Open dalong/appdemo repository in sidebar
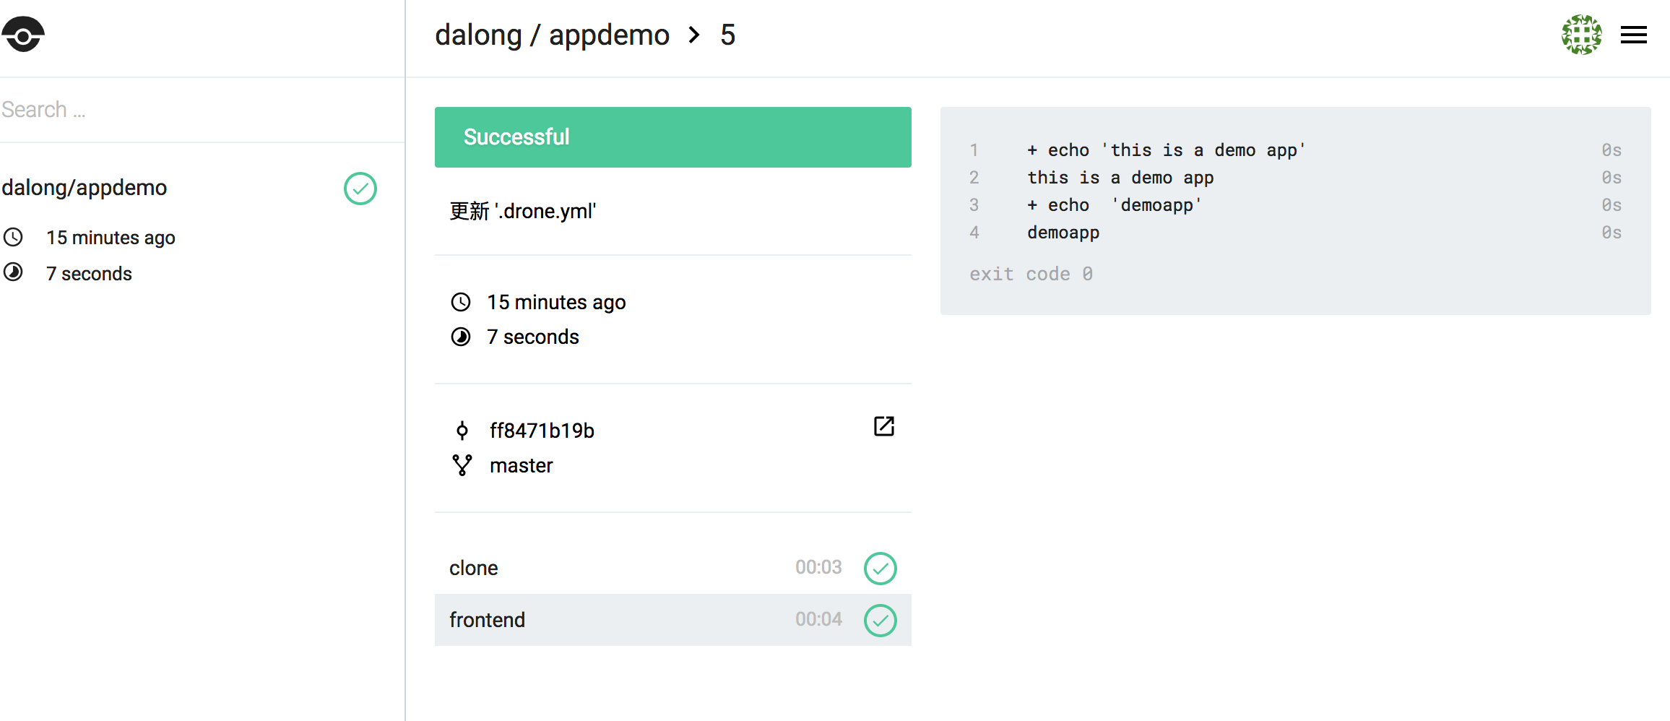This screenshot has height=721, width=1670. tap(85, 188)
